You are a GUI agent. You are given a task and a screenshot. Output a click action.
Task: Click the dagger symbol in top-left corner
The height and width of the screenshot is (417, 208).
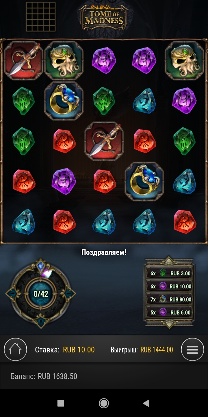(23, 61)
